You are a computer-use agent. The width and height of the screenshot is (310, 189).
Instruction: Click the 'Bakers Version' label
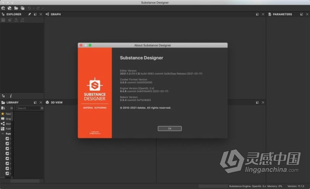point(129,97)
